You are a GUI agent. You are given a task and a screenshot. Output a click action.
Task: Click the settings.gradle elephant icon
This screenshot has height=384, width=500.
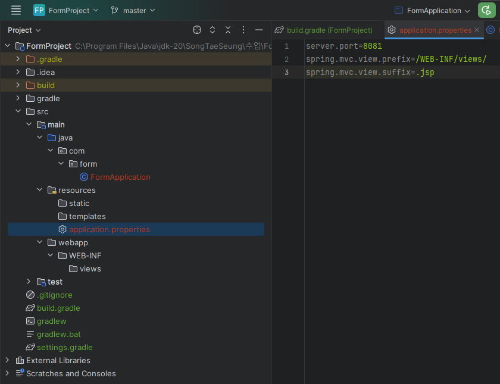(30, 347)
